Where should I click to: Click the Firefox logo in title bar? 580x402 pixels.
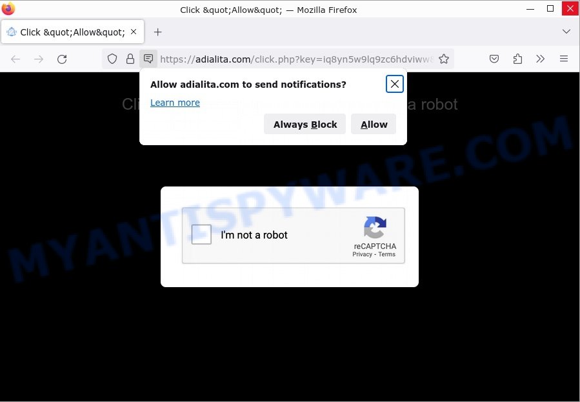8,9
